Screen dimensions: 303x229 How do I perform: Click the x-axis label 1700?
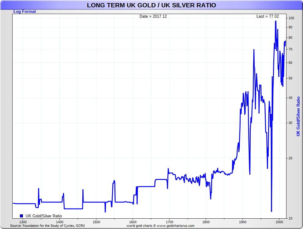(170, 222)
